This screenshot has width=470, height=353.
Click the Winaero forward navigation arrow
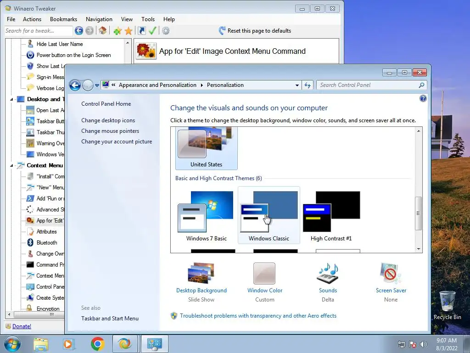(89, 31)
